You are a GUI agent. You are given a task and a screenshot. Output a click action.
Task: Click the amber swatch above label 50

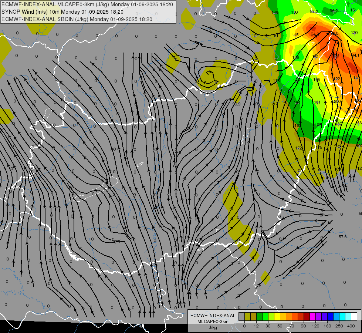coord(283,317)
